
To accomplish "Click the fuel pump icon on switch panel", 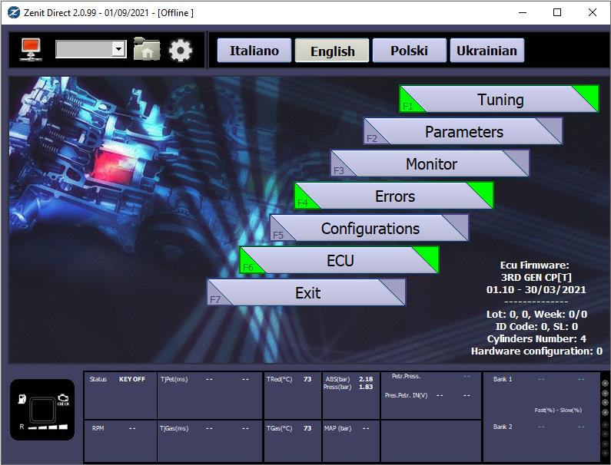I will pos(22,399).
